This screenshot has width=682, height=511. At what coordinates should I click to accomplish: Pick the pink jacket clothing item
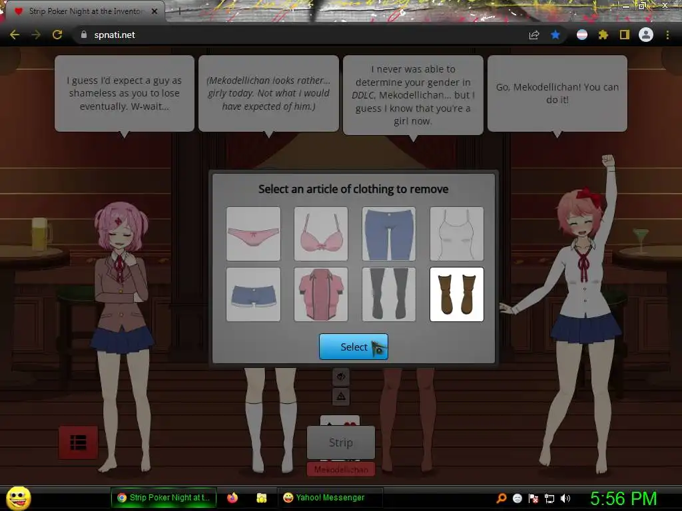[321, 295]
